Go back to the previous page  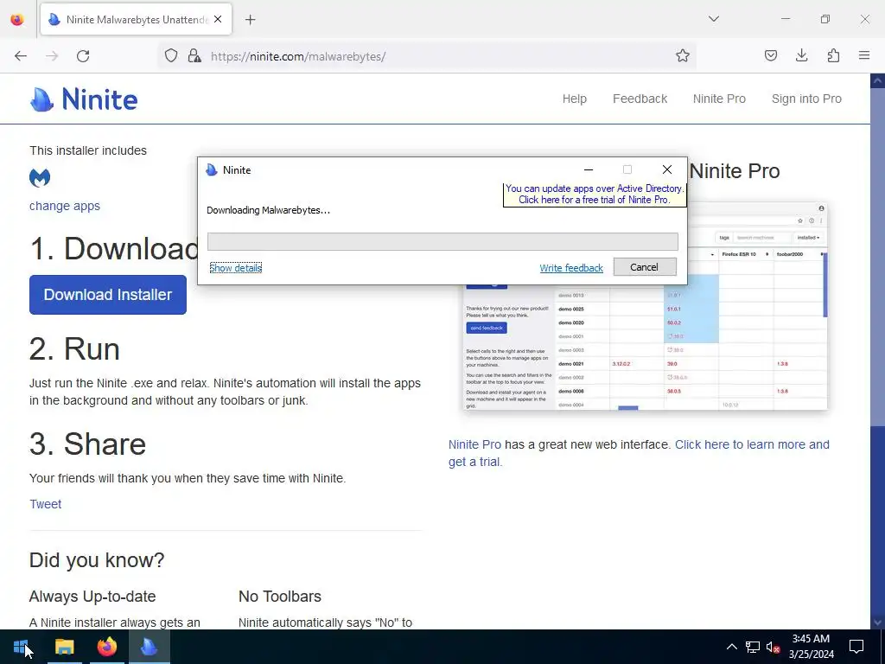(21, 56)
